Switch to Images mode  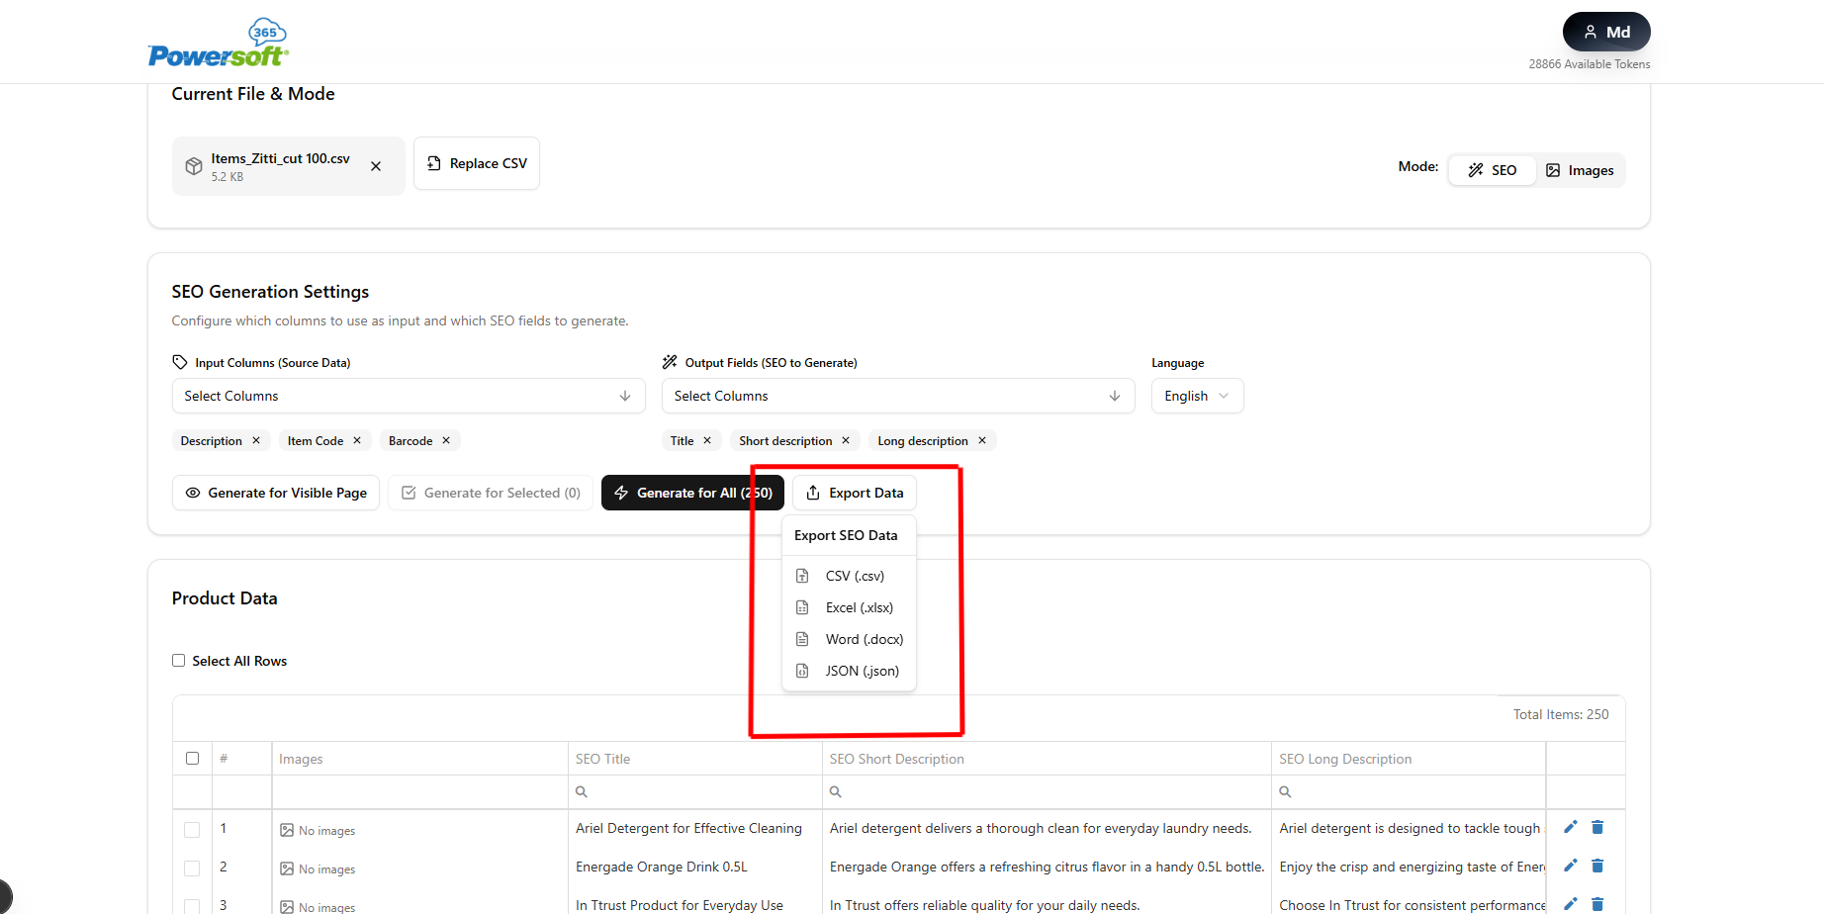[x=1580, y=169]
